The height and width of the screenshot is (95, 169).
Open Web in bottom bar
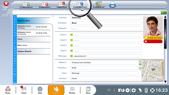pos(40,90)
